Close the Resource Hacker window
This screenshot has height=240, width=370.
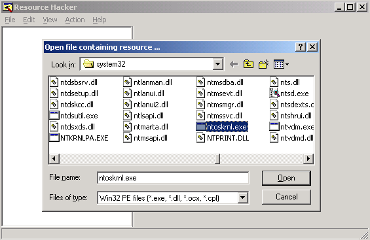[362, 7]
